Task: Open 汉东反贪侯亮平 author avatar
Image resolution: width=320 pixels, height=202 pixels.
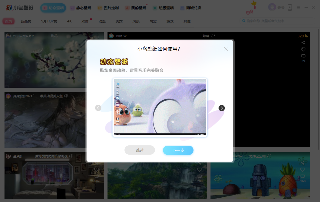Action: click(8, 36)
